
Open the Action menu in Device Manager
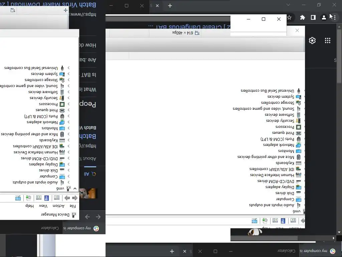59,206
